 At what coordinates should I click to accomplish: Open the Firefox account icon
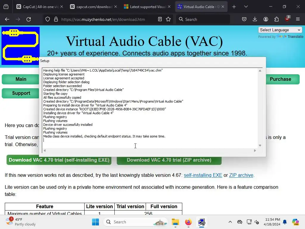[x=266, y=19]
